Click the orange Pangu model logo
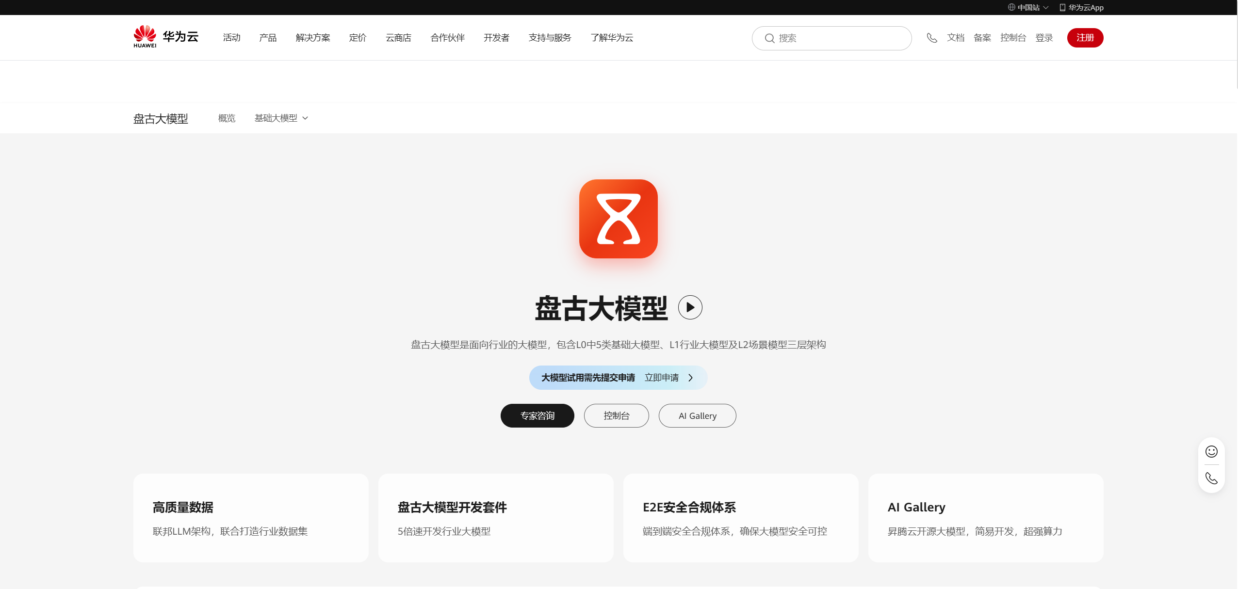 tap(619, 219)
